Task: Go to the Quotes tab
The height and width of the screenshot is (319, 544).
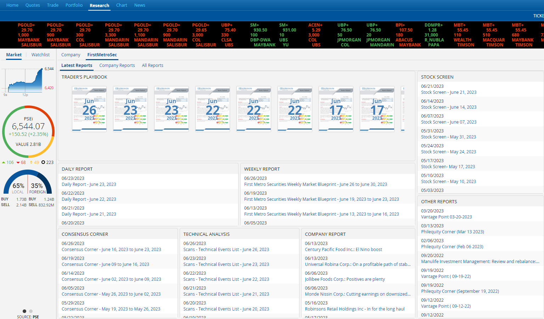Action: tap(33, 5)
